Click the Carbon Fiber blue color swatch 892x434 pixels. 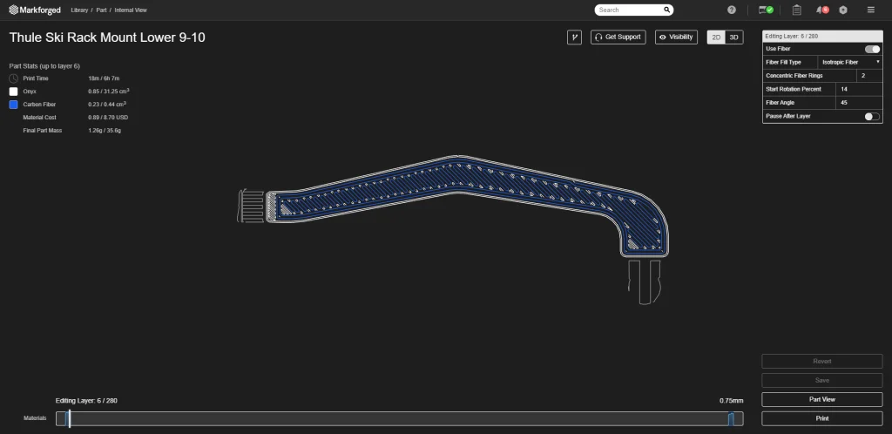click(x=14, y=104)
